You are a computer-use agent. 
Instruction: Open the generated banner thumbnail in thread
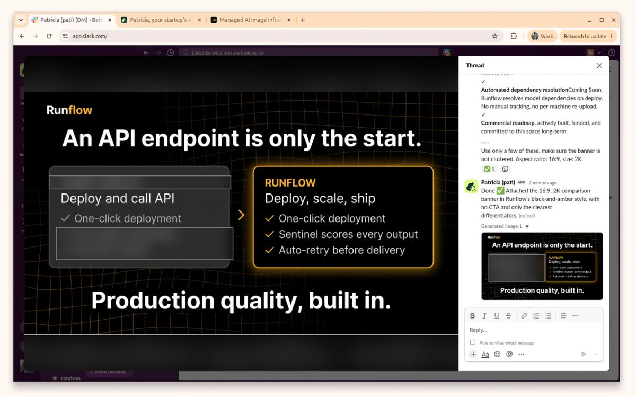[x=542, y=266]
